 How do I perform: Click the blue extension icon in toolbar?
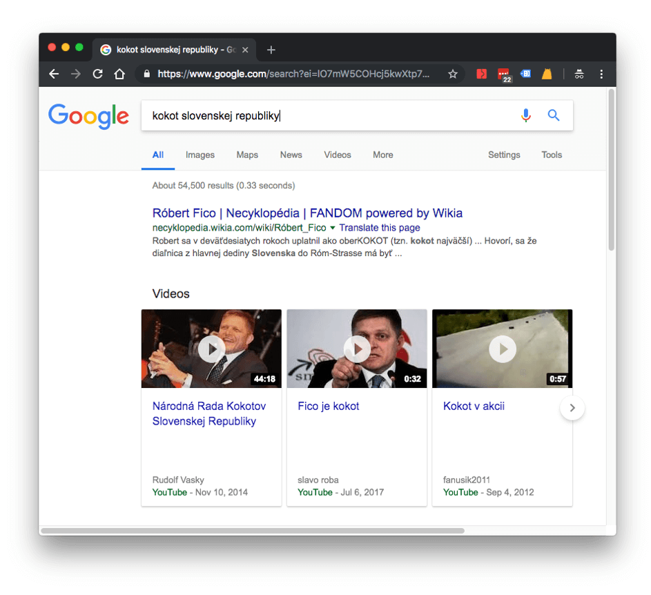pyautogui.click(x=525, y=74)
